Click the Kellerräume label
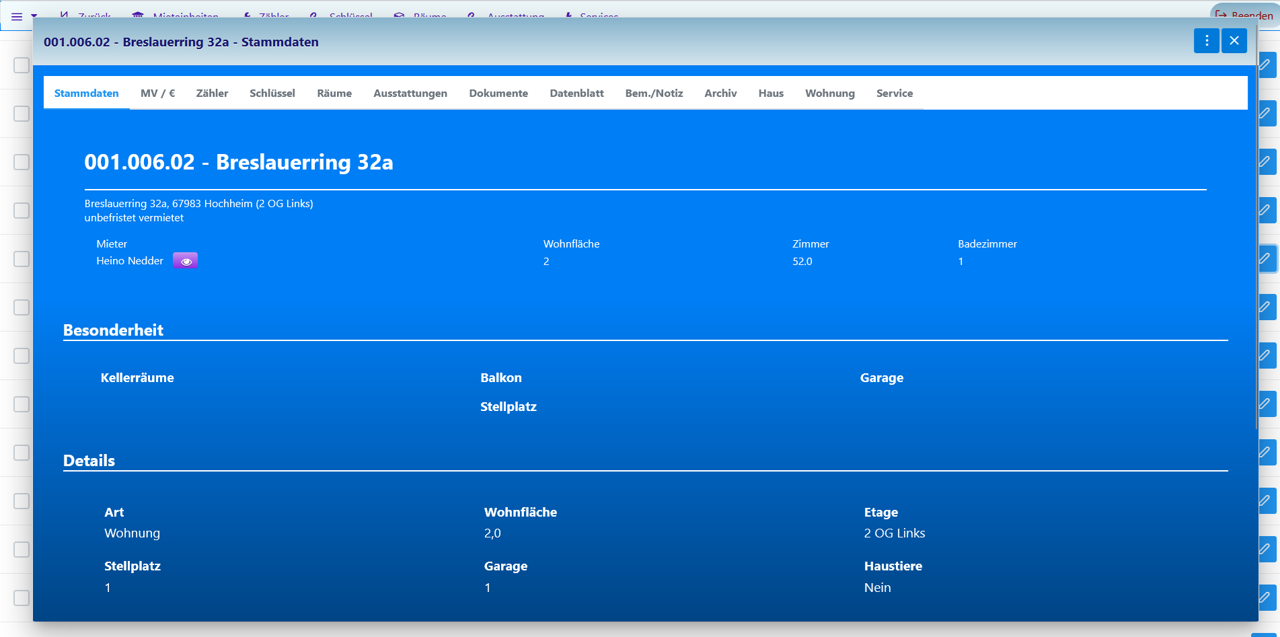Screen dimensions: 1280x637 [x=137, y=378]
